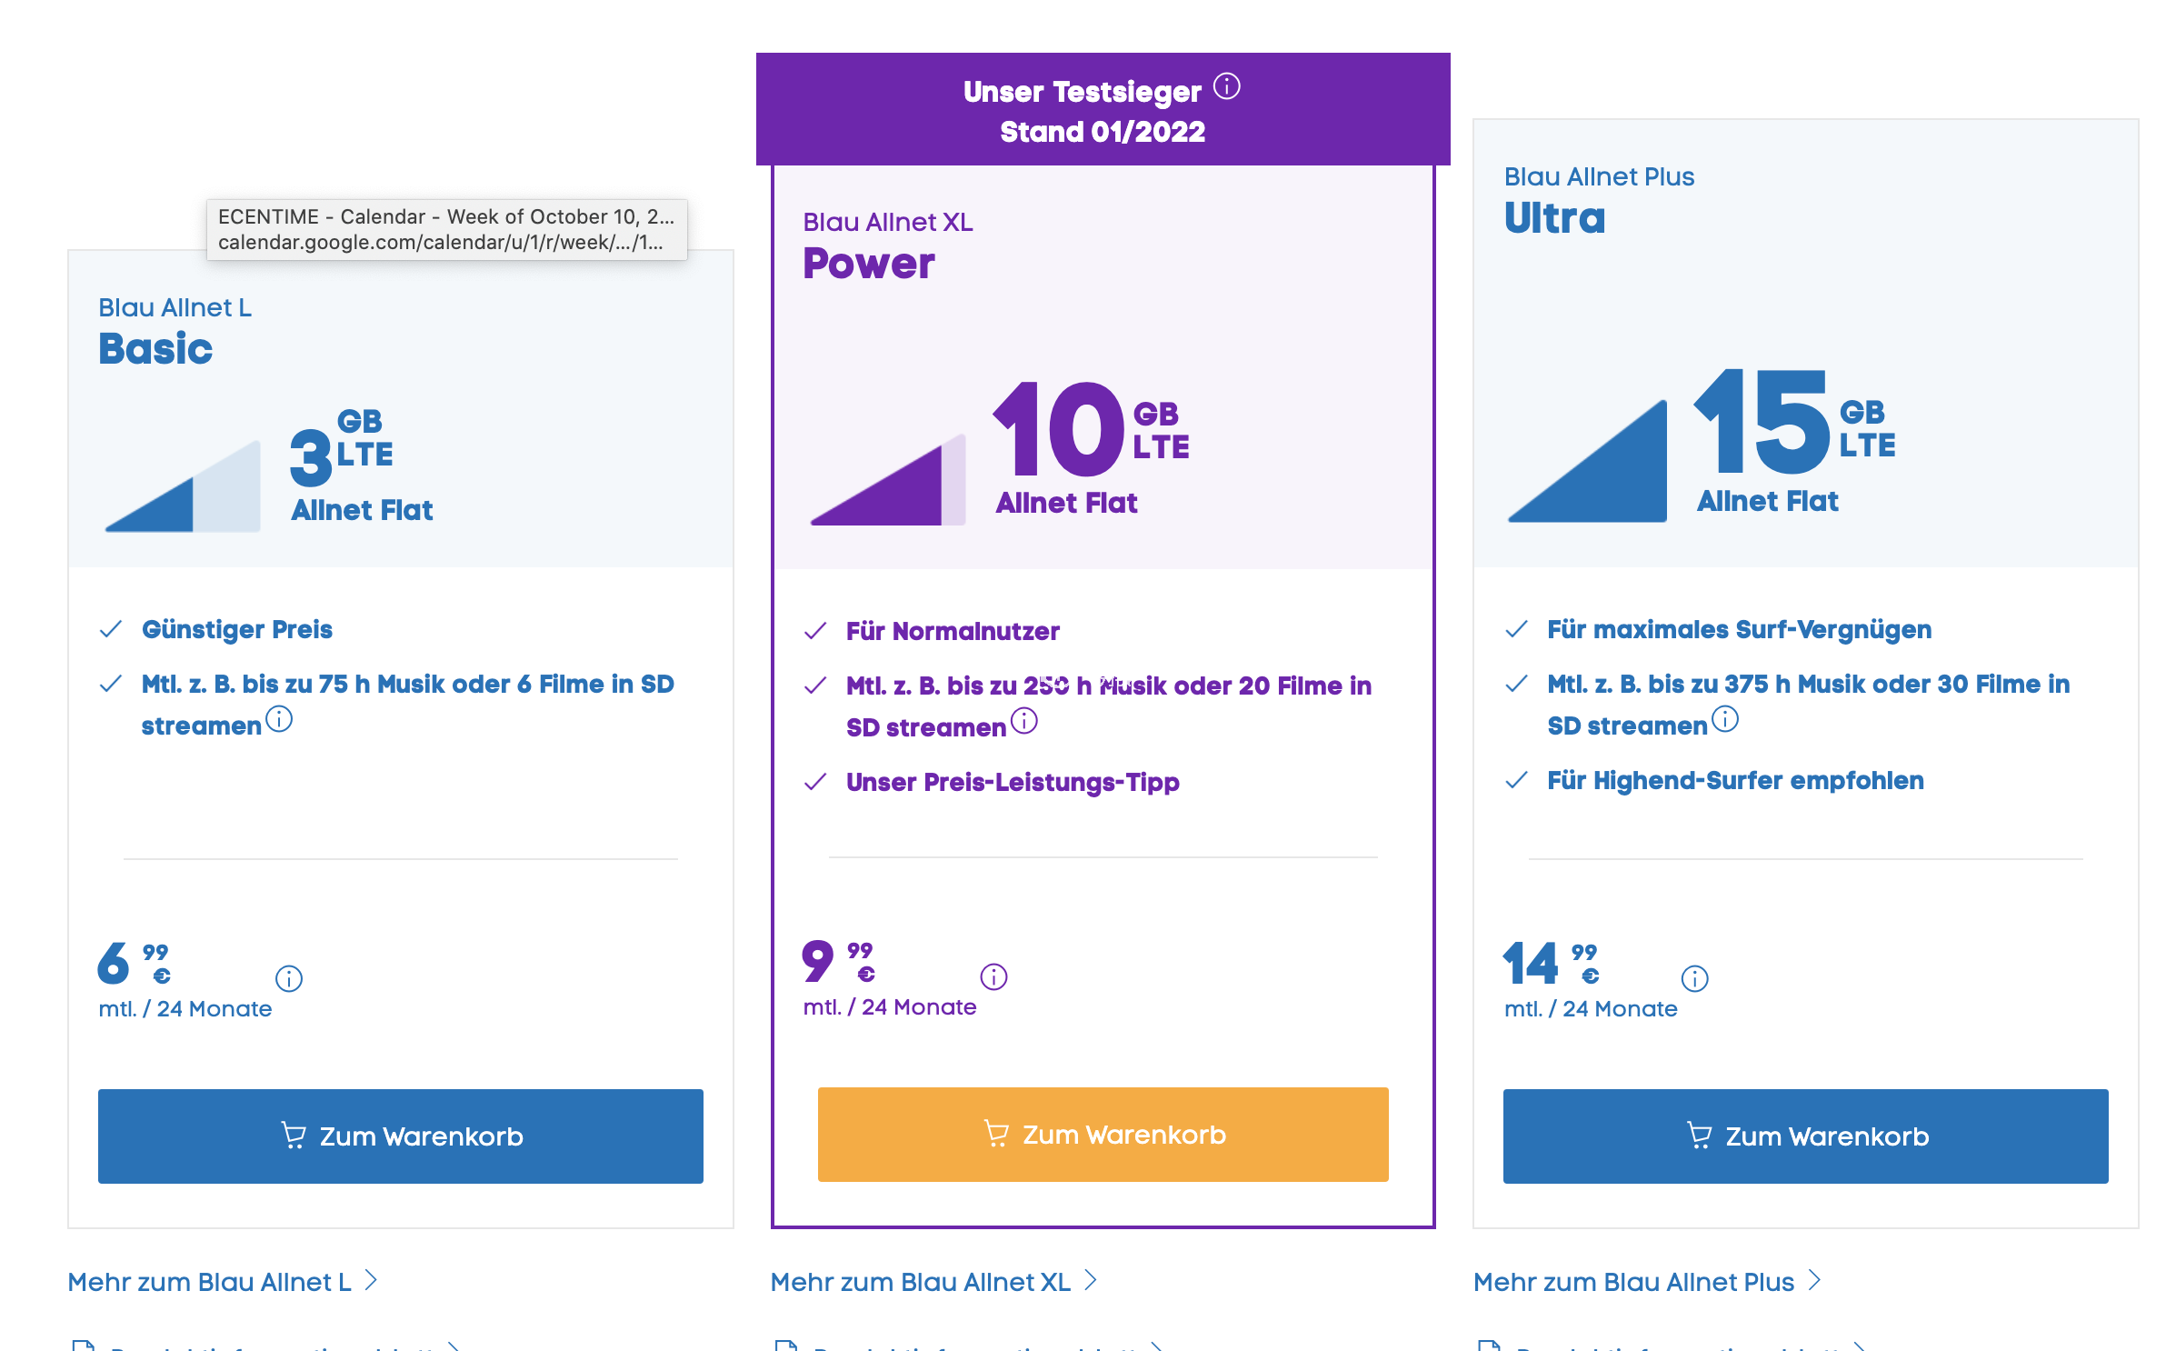Click the cart icon in orange Warenkorb button
Viewport: 2176px width, 1351px height.
[996, 1134]
